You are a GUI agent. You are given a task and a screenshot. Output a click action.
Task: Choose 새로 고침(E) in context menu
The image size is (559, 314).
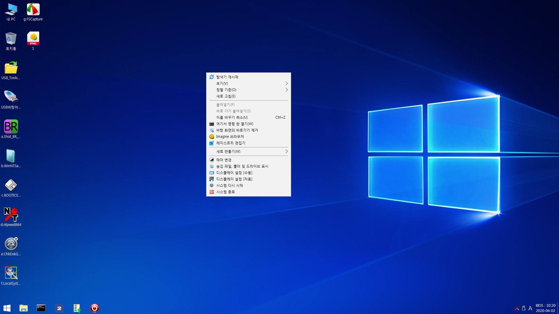tap(249, 96)
